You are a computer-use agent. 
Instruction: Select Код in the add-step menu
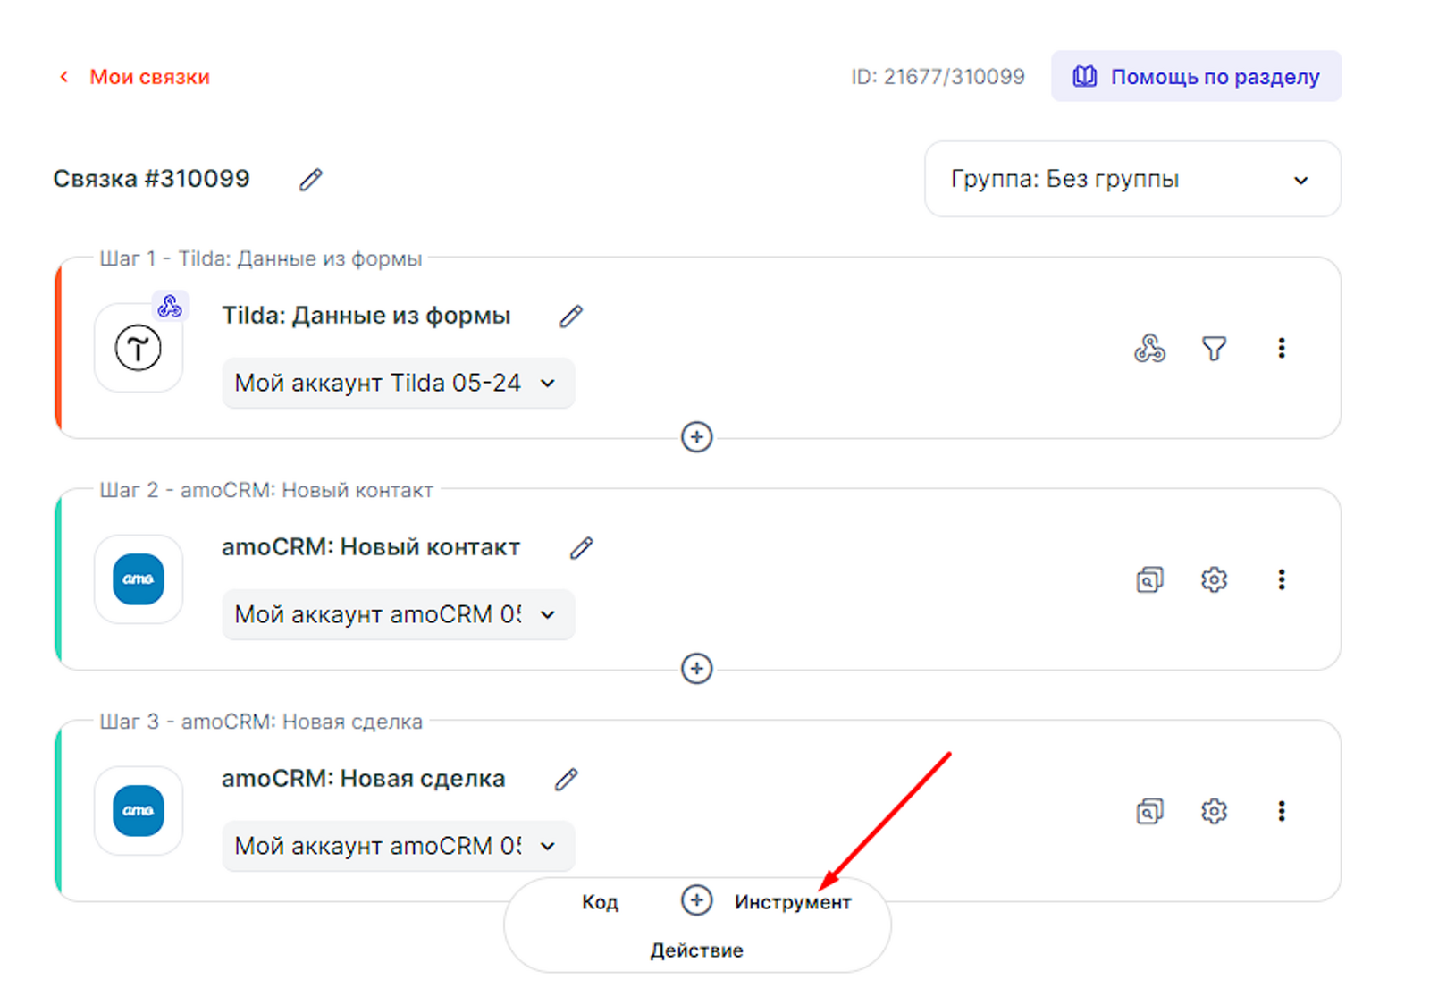point(600,902)
